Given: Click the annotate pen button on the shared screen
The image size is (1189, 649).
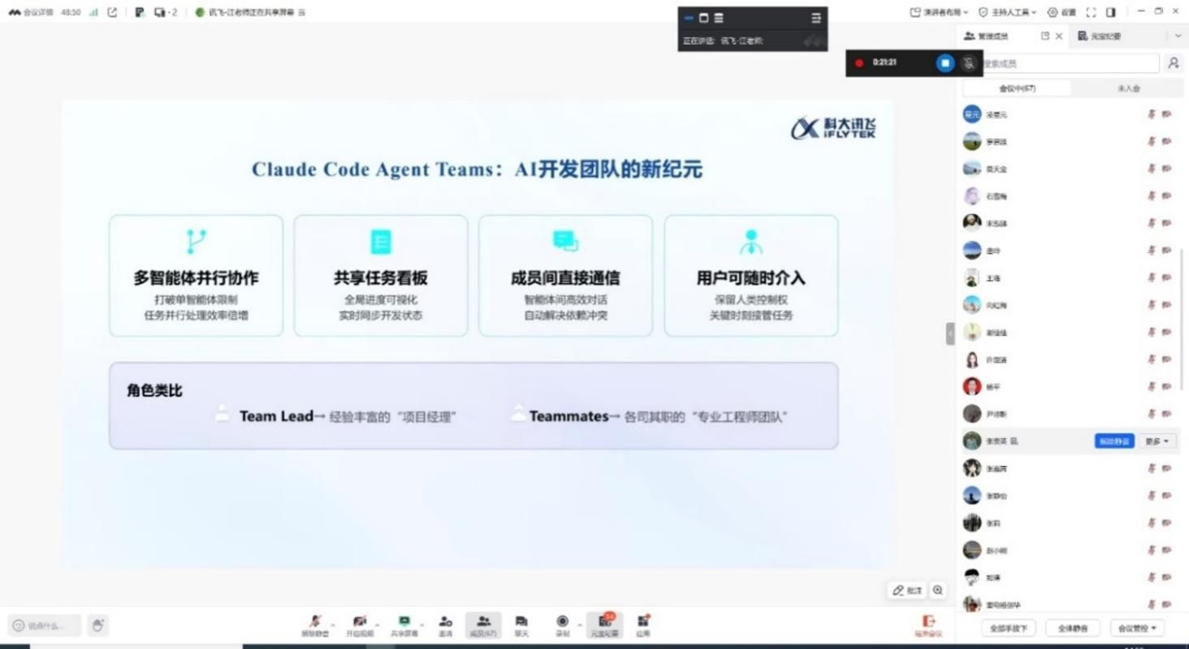Looking at the screenshot, I should [x=907, y=591].
